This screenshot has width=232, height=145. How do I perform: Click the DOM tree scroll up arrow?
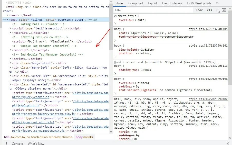(111, 2)
